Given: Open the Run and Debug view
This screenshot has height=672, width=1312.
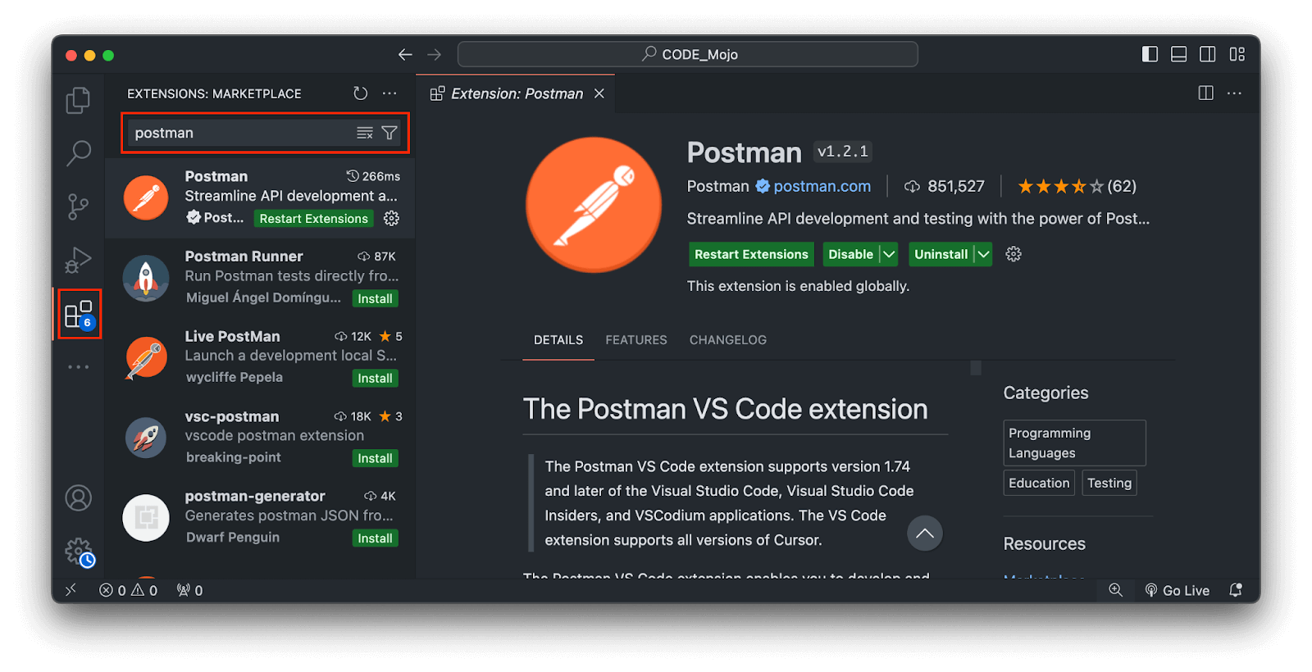Looking at the screenshot, I should point(78,260).
